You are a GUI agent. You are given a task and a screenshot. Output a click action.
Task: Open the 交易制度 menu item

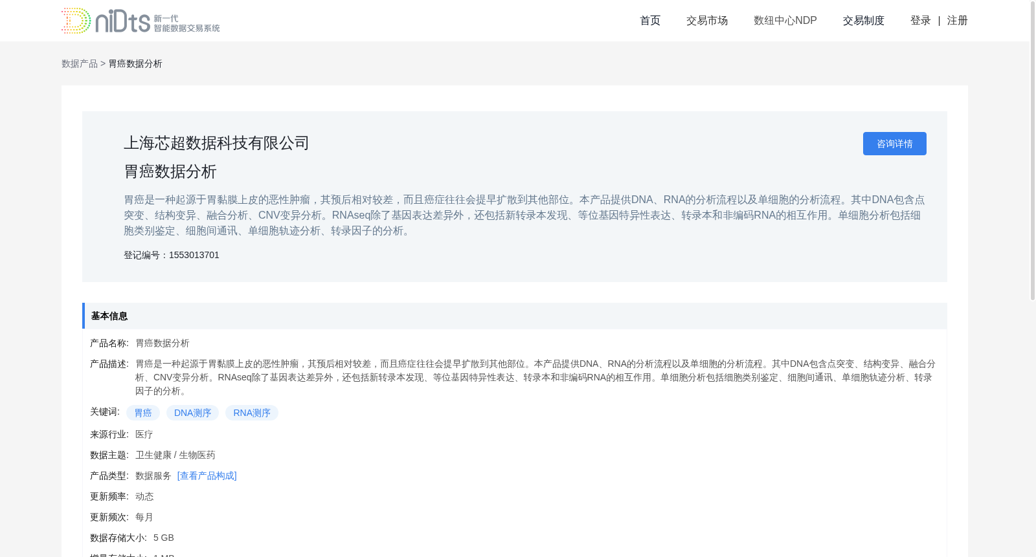click(x=864, y=21)
